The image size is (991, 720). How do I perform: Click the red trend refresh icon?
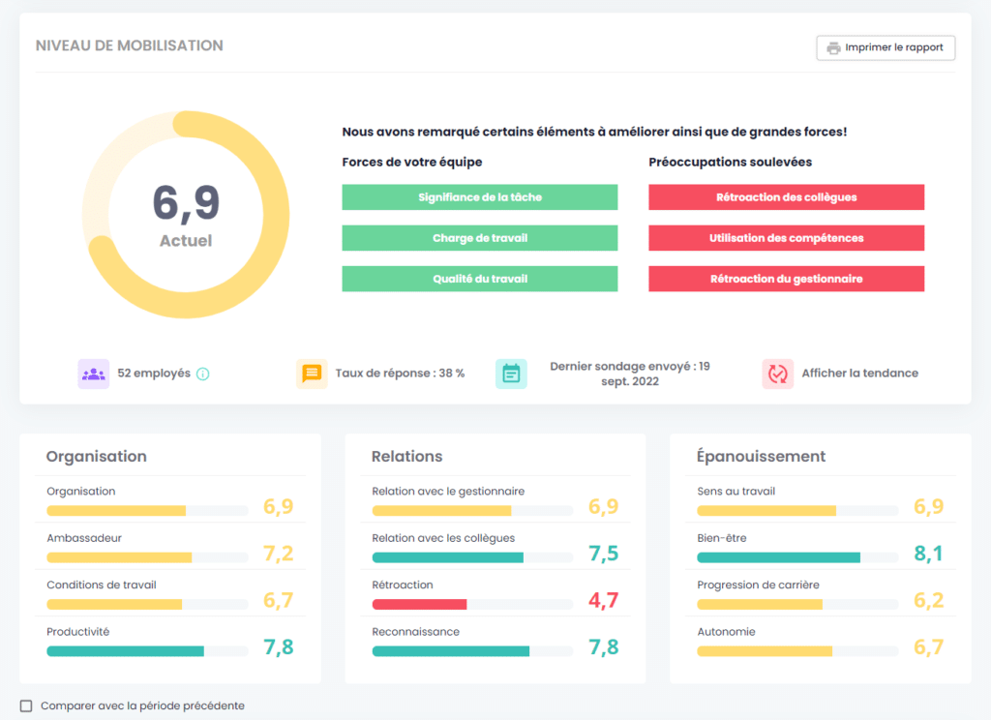[777, 374]
